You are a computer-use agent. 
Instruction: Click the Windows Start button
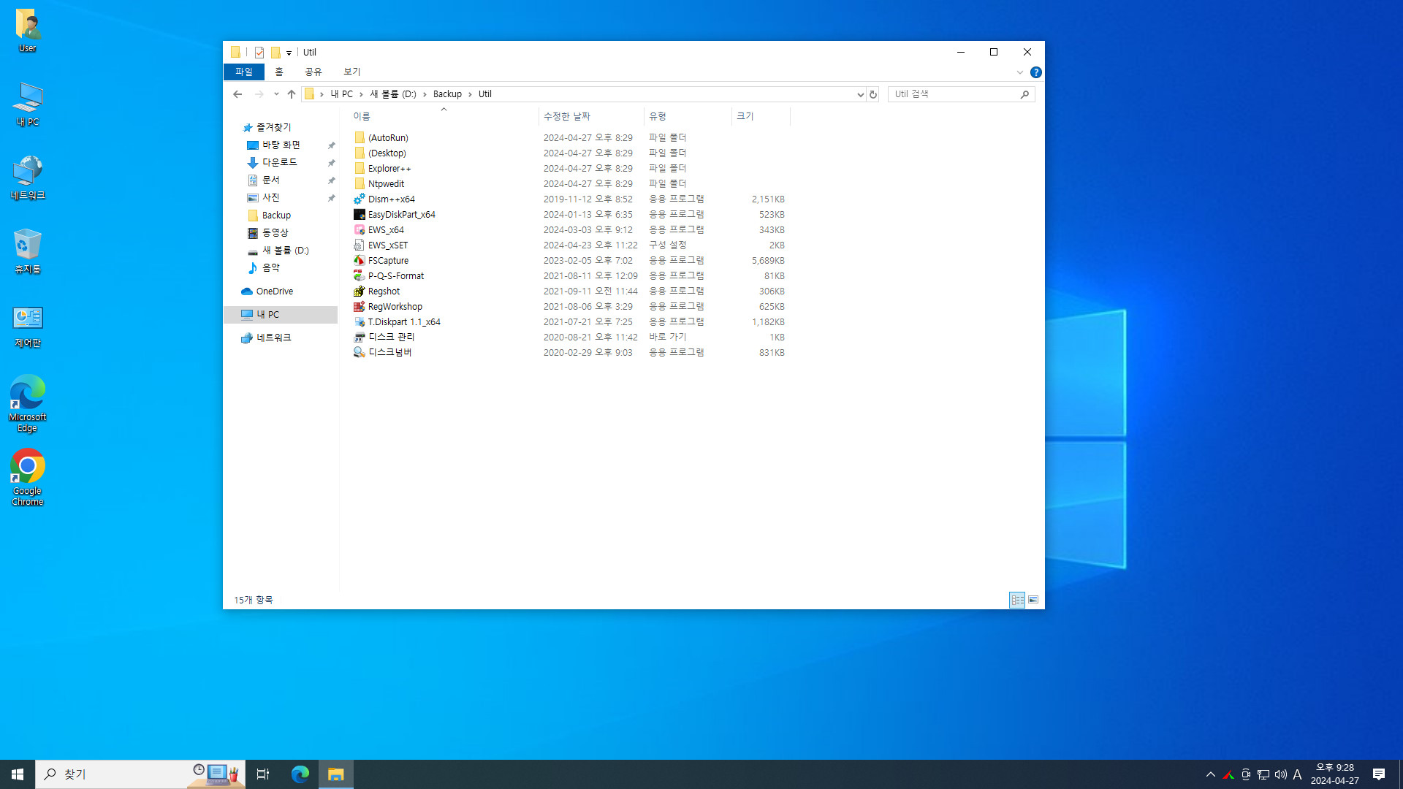point(18,774)
